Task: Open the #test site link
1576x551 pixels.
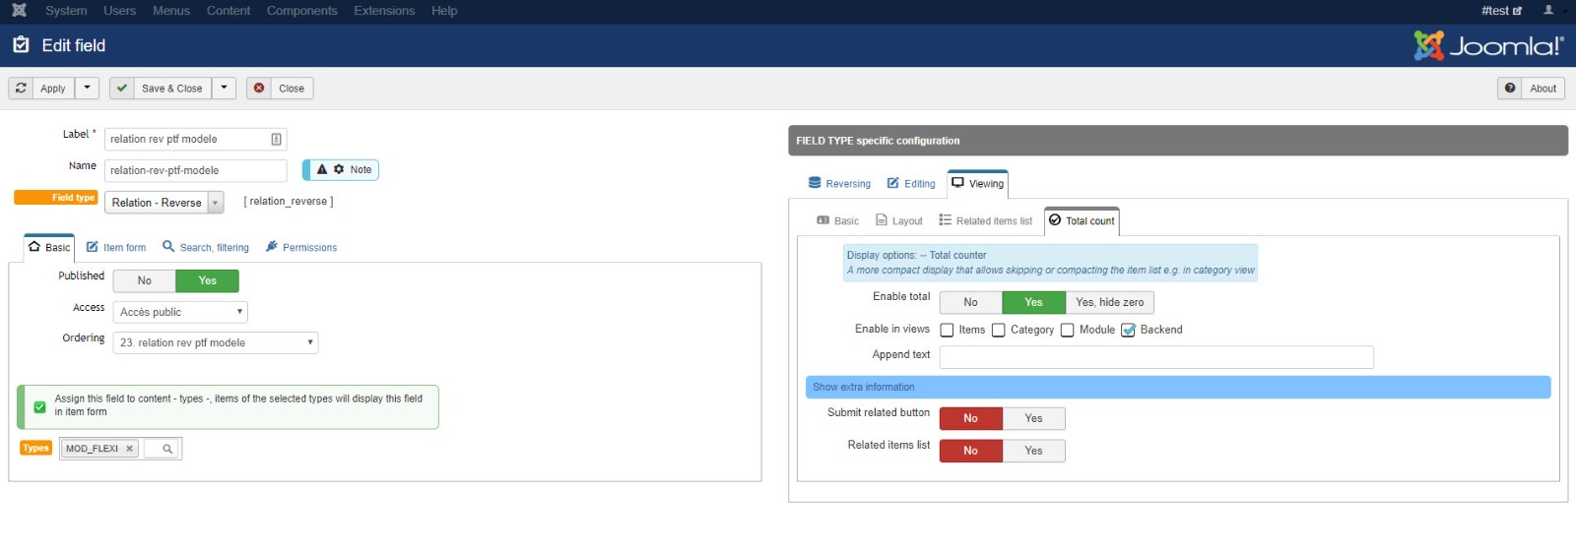Action: tap(1501, 11)
